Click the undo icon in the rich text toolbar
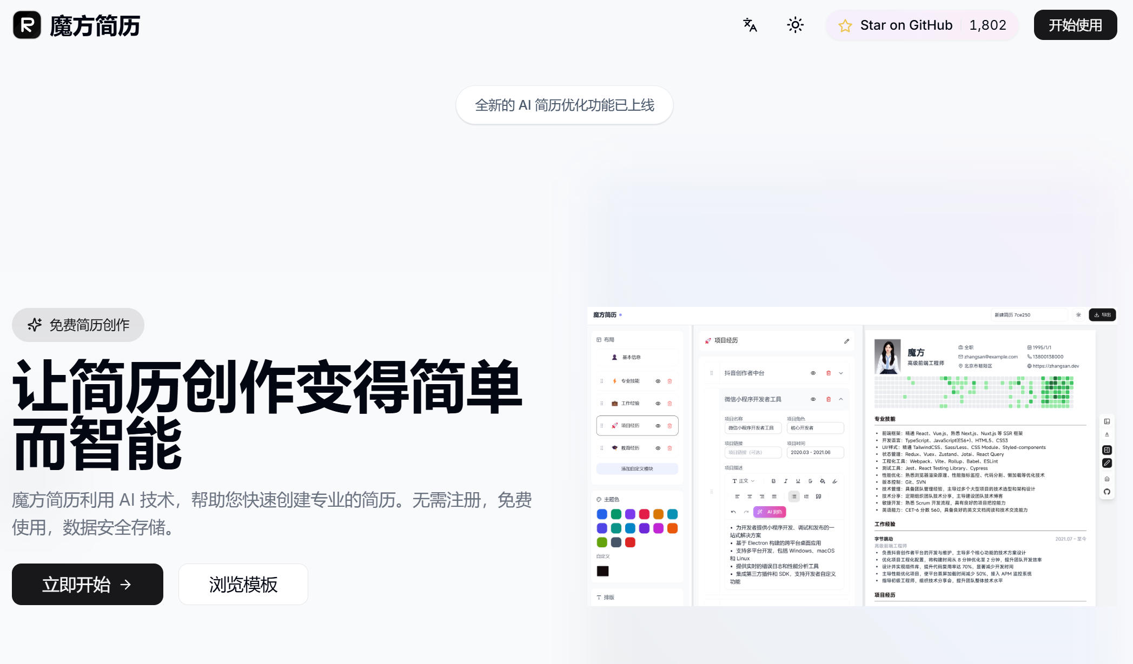 (x=733, y=512)
